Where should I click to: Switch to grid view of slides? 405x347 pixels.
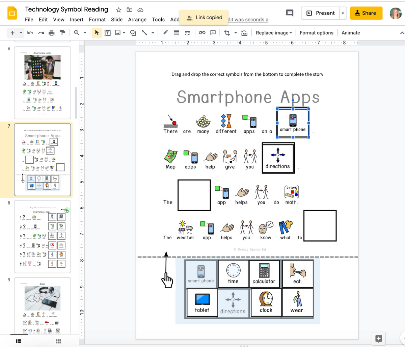click(58, 341)
